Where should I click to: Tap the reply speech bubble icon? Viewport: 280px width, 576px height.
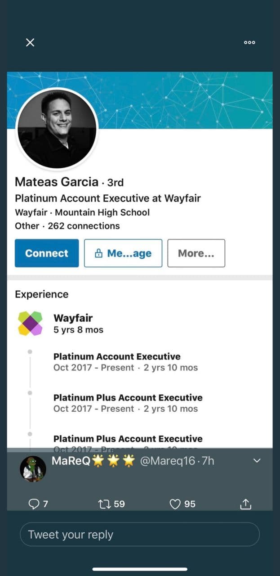(x=34, y=504)
